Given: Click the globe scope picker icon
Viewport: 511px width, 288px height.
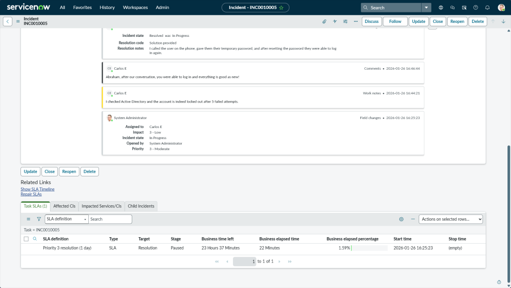Looking at the screenshot, I should click(441, 7).
